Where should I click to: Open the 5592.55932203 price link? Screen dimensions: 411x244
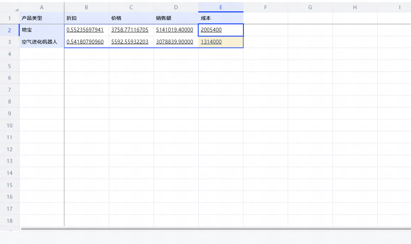point(130,42)
